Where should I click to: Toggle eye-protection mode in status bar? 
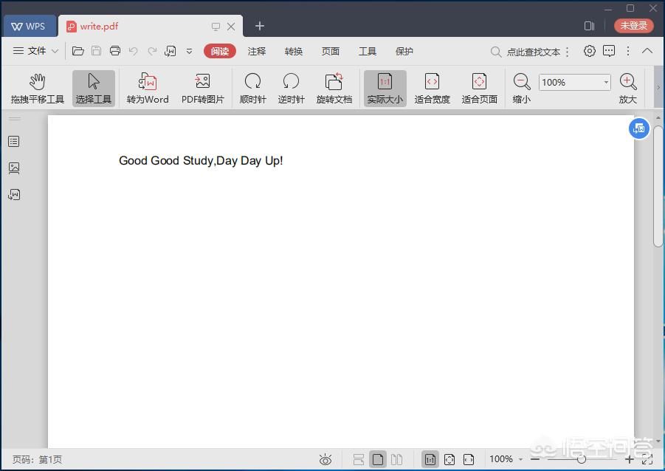tap(325, 459)
